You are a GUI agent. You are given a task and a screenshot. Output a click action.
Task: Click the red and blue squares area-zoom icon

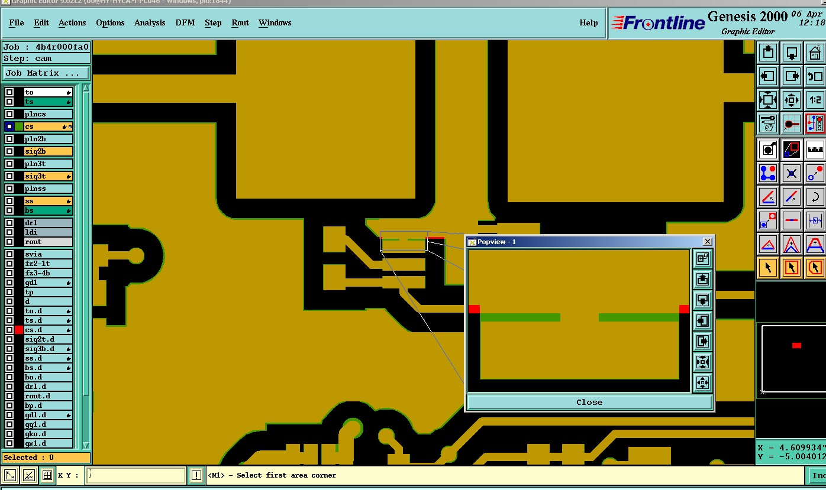click(792, 149)
